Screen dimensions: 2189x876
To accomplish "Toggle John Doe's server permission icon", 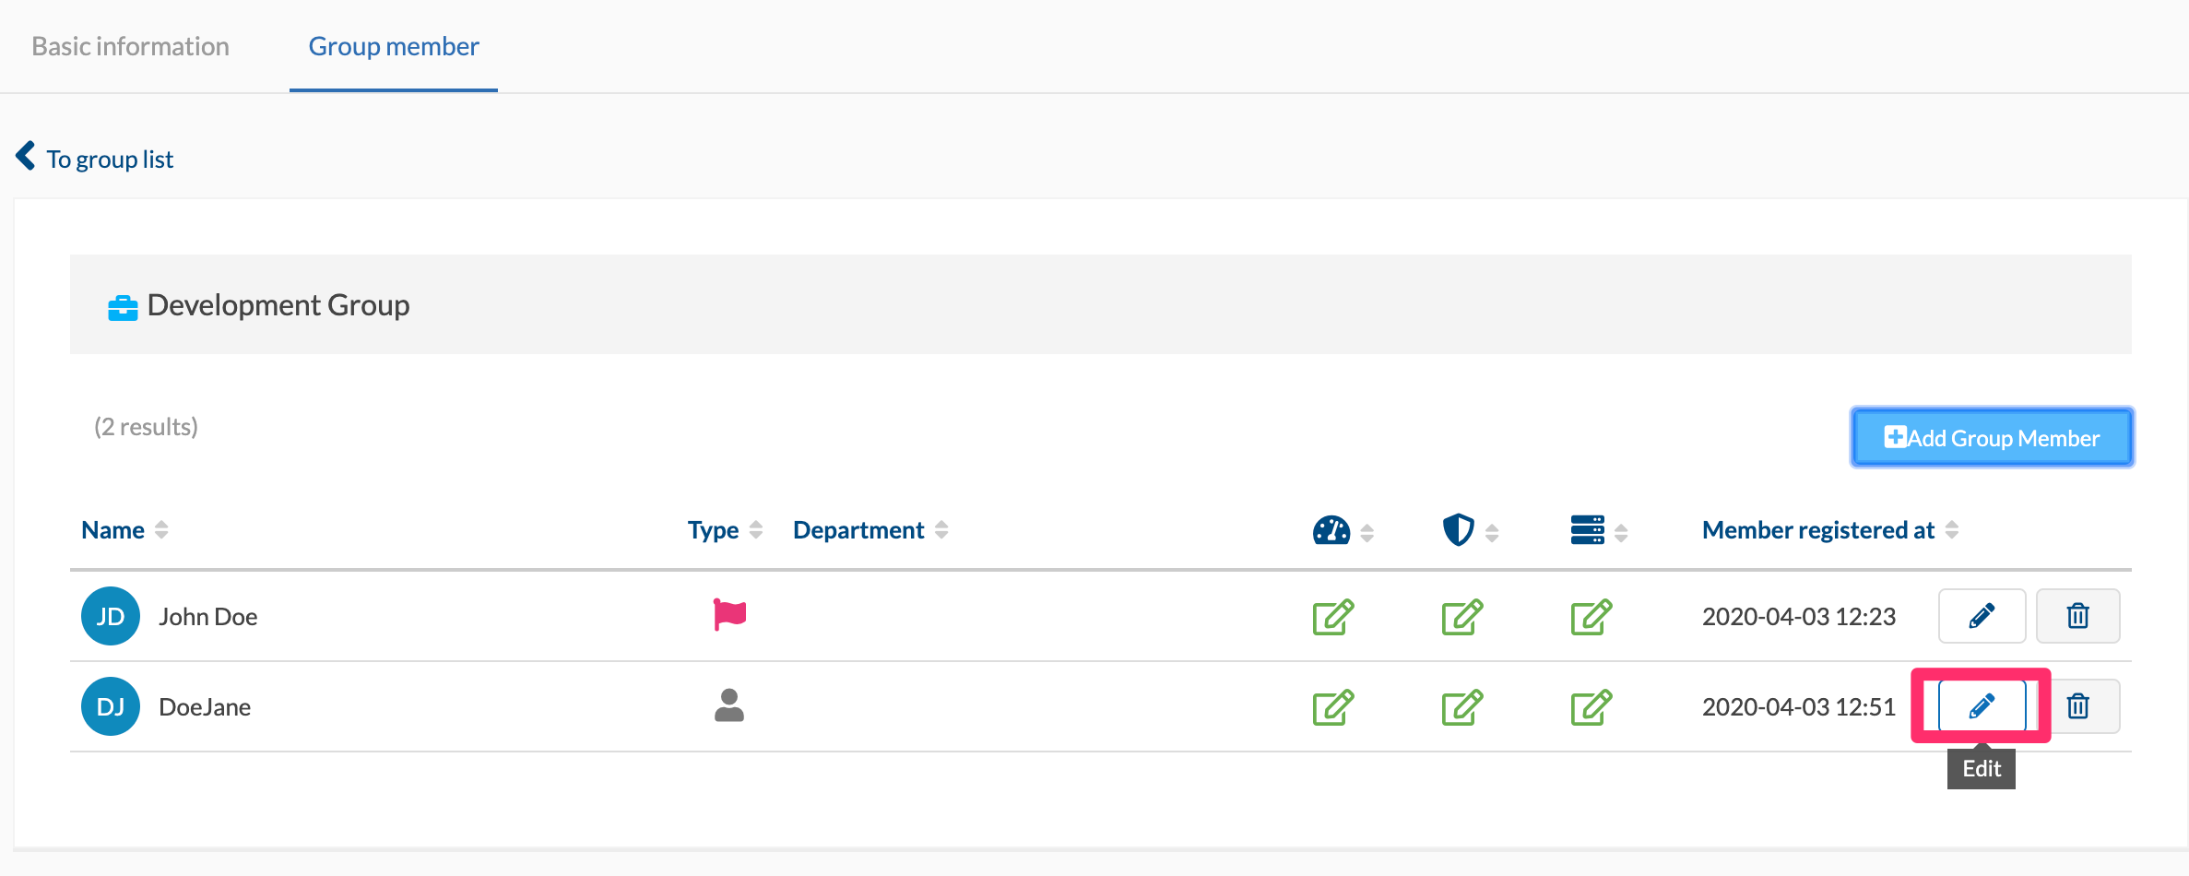I will [1591, 617].
